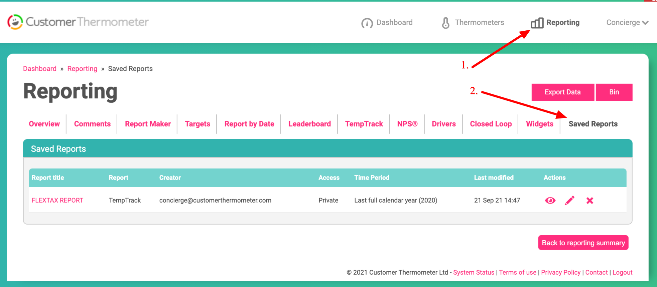The image size is (657, 287).
Task: Click the Reporting bar chart icon
Action: click(x=537, y=23)
